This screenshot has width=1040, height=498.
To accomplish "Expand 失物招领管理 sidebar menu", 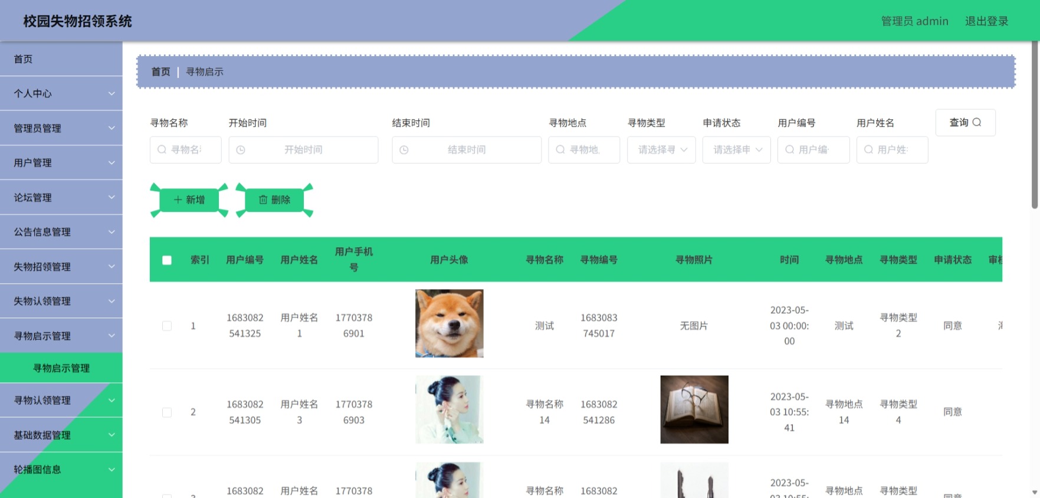I will click(x=61, y=267).
